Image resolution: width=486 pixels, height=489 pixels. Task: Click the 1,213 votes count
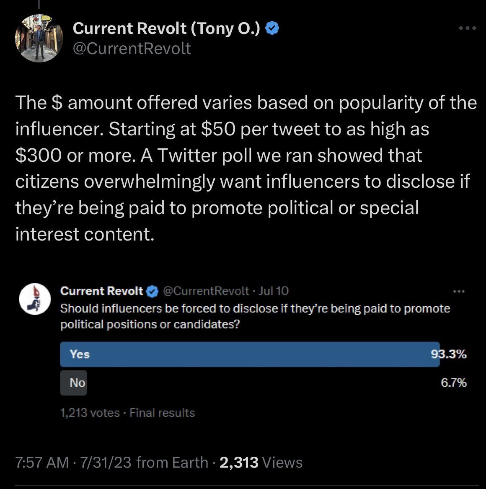coord(90,413)
